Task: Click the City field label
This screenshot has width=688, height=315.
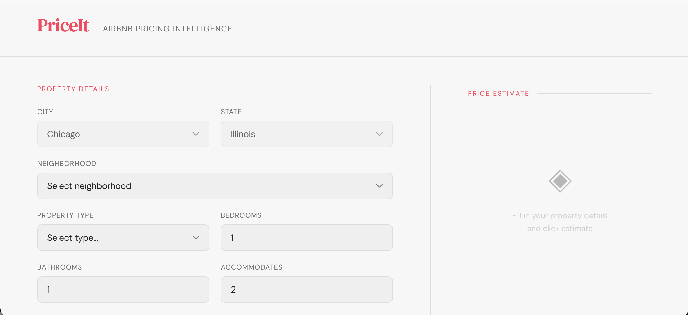Action: click(45, 112)
